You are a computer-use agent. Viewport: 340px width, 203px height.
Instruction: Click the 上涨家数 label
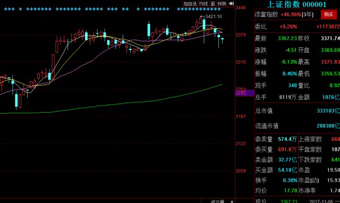(310, 139)
